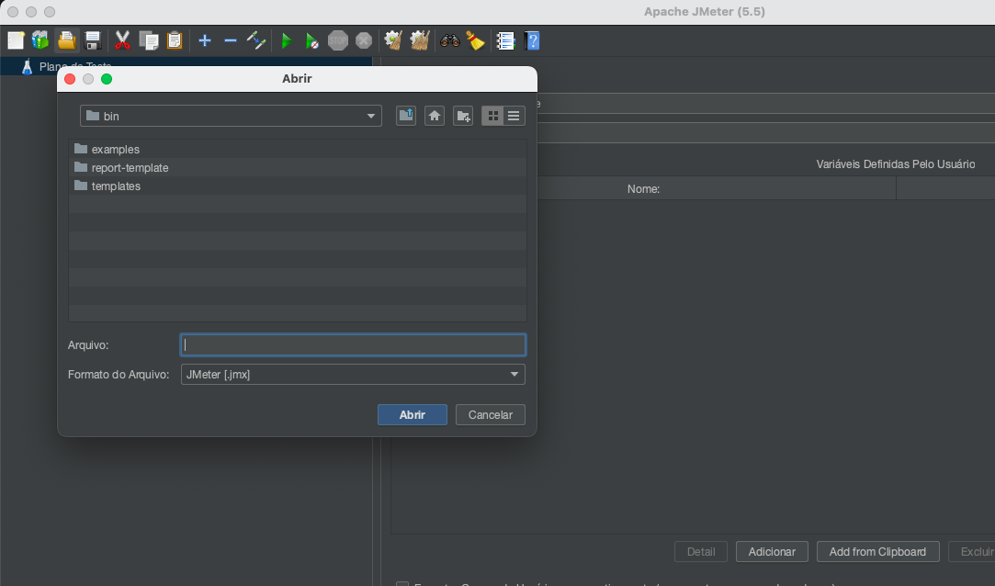995x586 pixels.
Task: Click the Cancelar button
Action: point(491,415)
